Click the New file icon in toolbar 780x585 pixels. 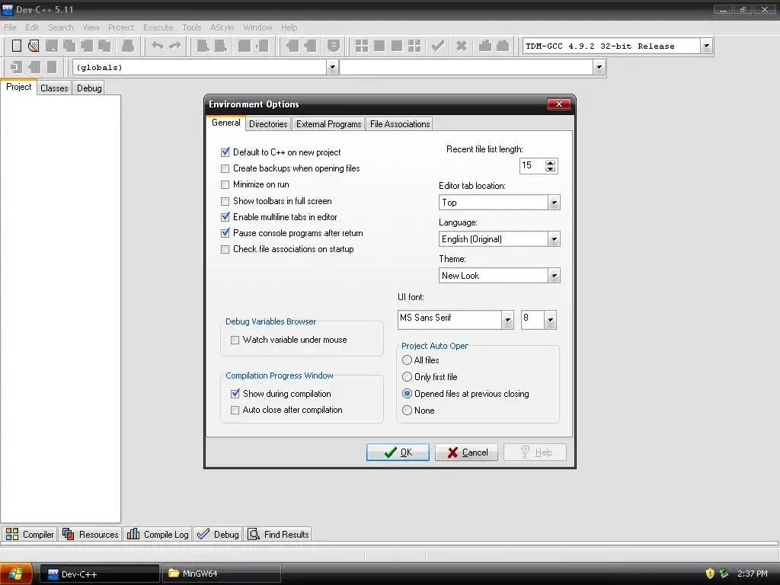[x=17, y=46]
